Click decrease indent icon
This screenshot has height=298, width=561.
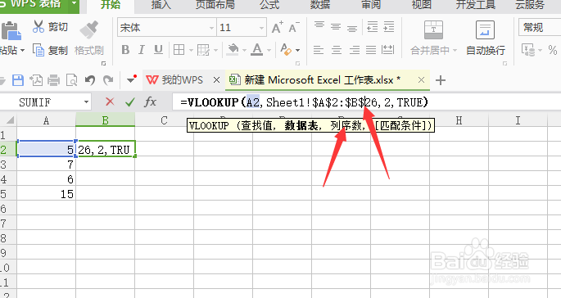(x=372, y=26)
